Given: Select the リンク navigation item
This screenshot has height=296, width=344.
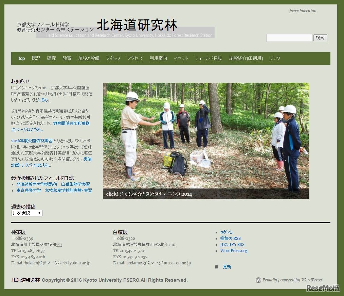Looking at the screenshot, I should click(x=274, y=58).
